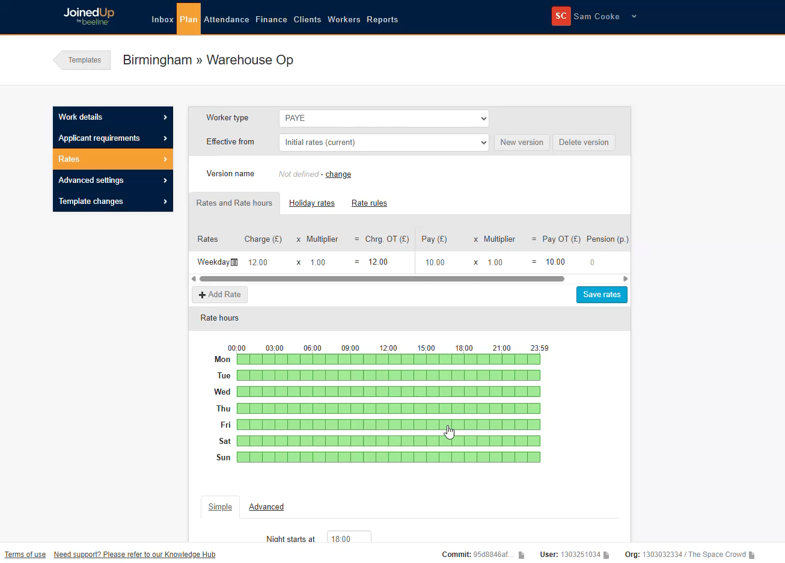This screenshot has width=785, height=563.
Task: Click the SC user avatar badge
Action: tap(561, 16)
